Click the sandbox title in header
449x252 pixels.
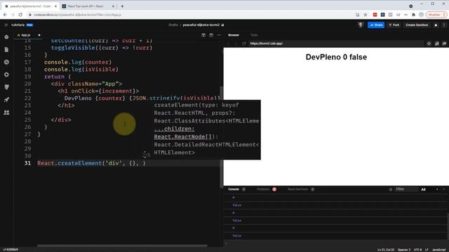tap(201, 25)
